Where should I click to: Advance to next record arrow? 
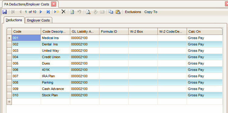coord(41,12)
